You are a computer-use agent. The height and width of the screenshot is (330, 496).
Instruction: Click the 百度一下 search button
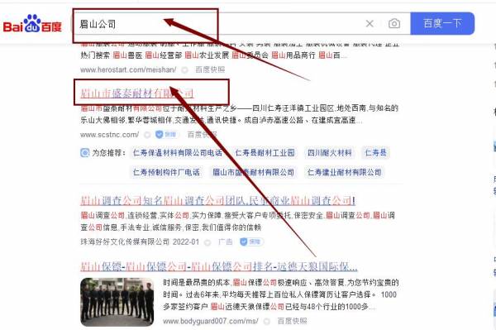pyautogui.click(x=442, y=23)
